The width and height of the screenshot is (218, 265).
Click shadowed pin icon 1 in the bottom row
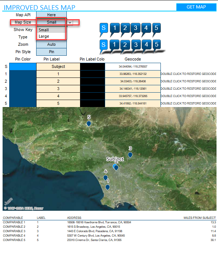(x=114, y=45)
